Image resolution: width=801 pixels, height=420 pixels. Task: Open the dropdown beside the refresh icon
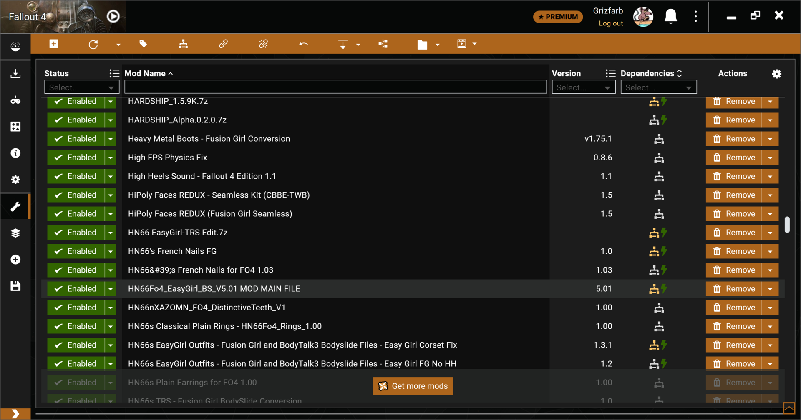coord(118,45)
